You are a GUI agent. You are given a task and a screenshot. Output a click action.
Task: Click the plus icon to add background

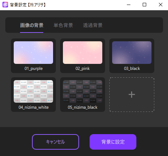click(132, 95)
